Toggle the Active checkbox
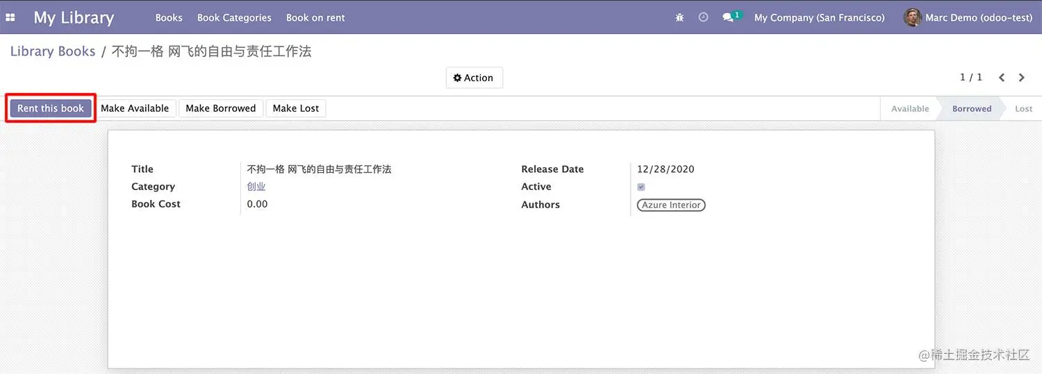Screen dimensions: 1042x374 point(641,187)
